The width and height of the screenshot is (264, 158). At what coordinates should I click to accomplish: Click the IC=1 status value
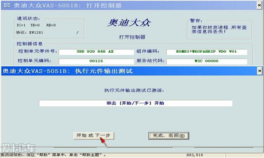point(21,25)
